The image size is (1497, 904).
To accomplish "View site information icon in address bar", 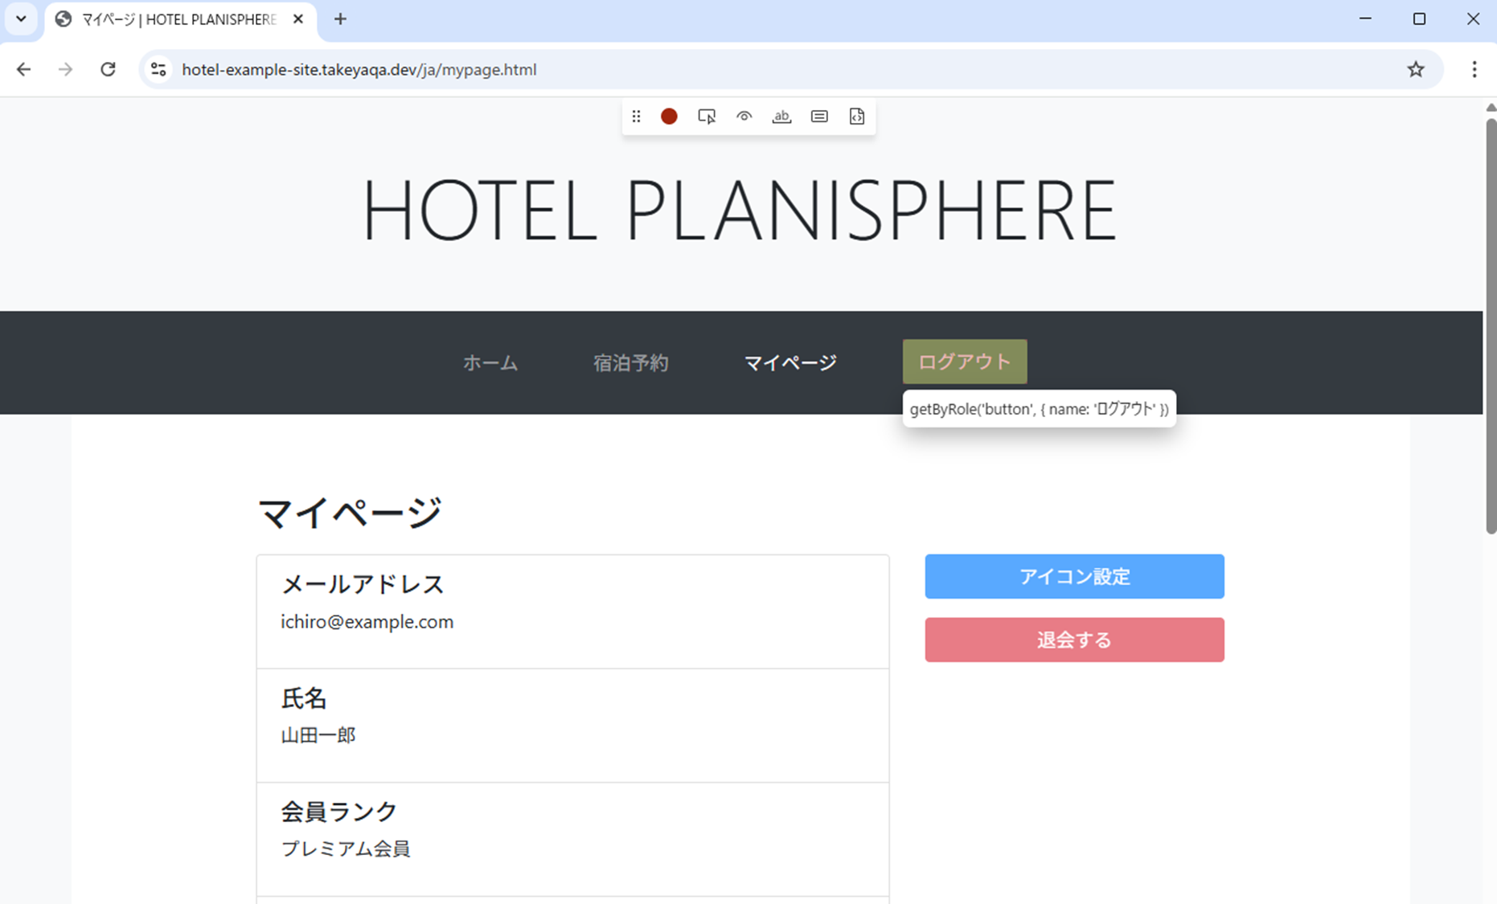I will click(x=159, y=69).
